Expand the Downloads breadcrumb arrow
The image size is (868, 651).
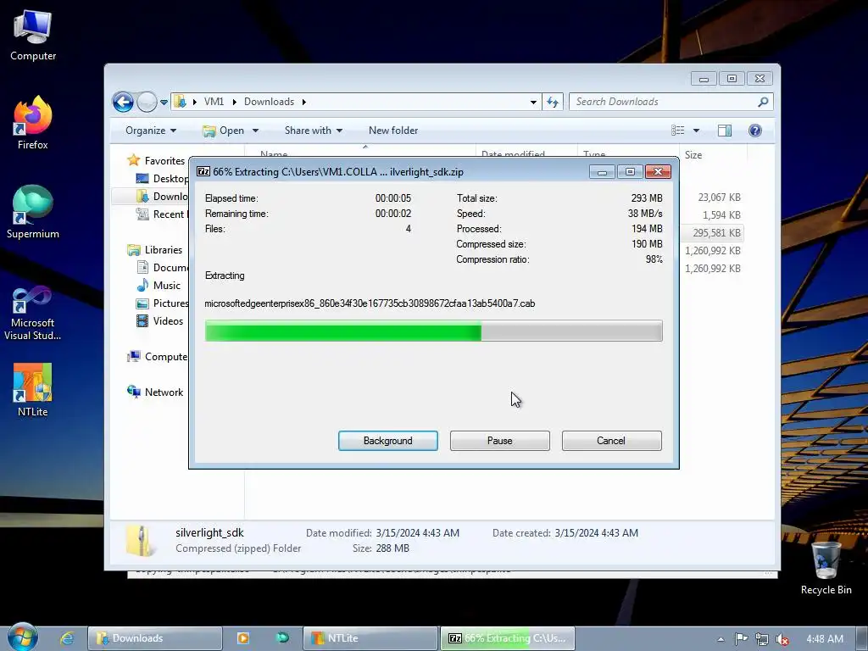click(304, 102)
